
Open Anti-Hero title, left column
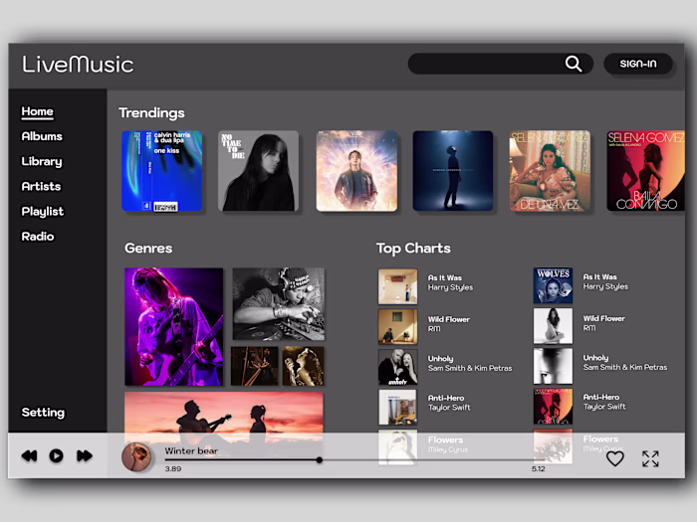point(446,398)
